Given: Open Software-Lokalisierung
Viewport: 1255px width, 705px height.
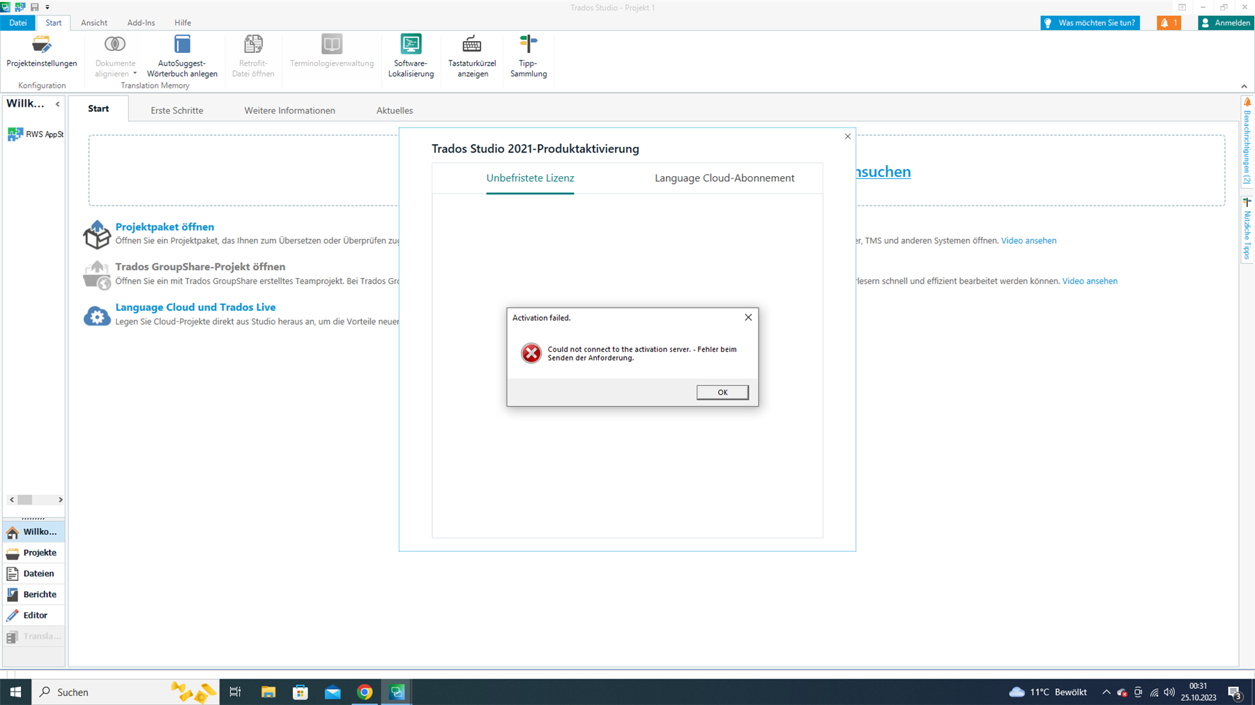Looking at the screenshot, I should [x=411, y=57].
